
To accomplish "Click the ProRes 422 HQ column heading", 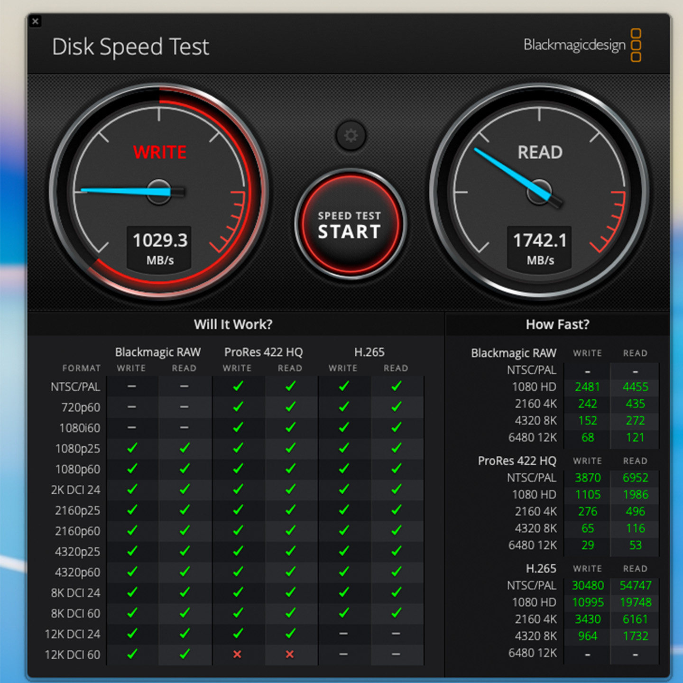I will [x=264, y=352].
